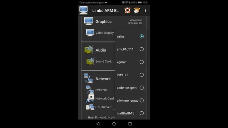The height and width of the screenshot is (128, 228).
Task: Open the Video Display setting
Action: point(105,33)
